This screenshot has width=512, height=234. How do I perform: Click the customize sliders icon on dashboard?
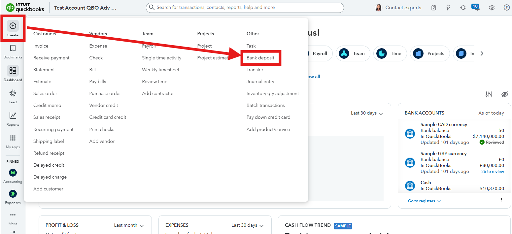point(489,94)
